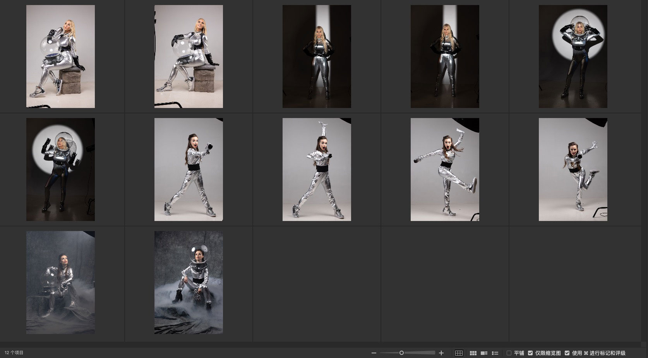The height and width of the screenshot is (358, 648).
Task: Uncheck the 仅限缩览图 checkbox
Action: point(530,353)
